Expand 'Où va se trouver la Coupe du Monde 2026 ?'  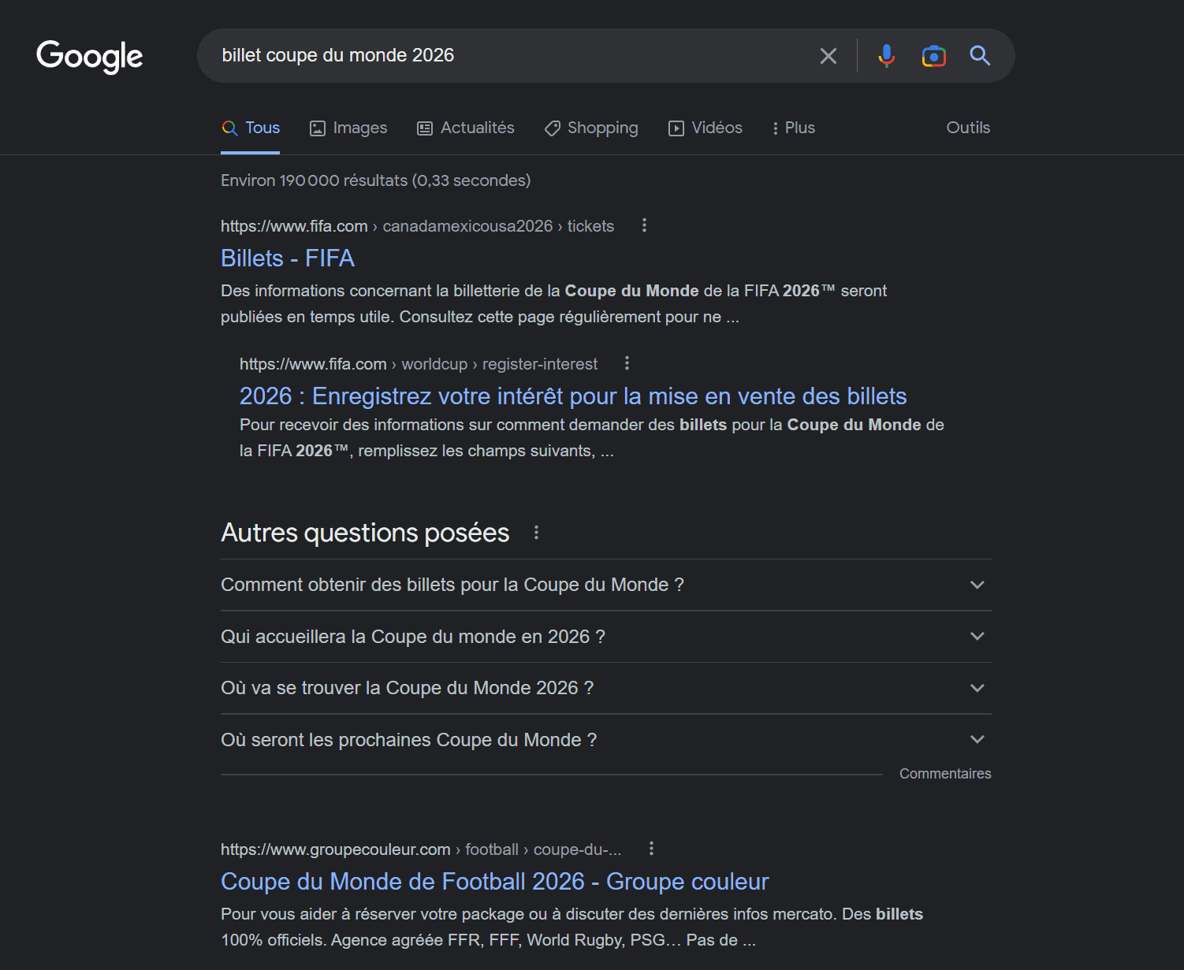[977, 688]
